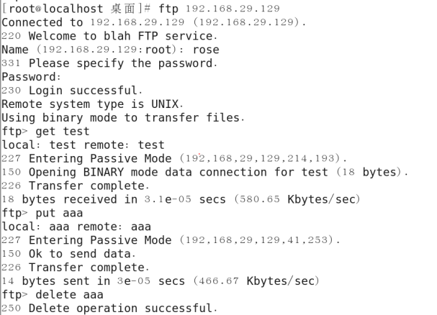Screen dimensions: 437x315
Task: Click the "230 Login successful" message
Action: click(x=71, y=91)
